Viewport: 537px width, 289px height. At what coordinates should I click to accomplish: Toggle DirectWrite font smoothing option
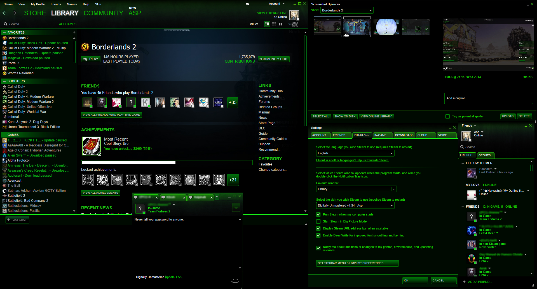click(x=318, y=236)
